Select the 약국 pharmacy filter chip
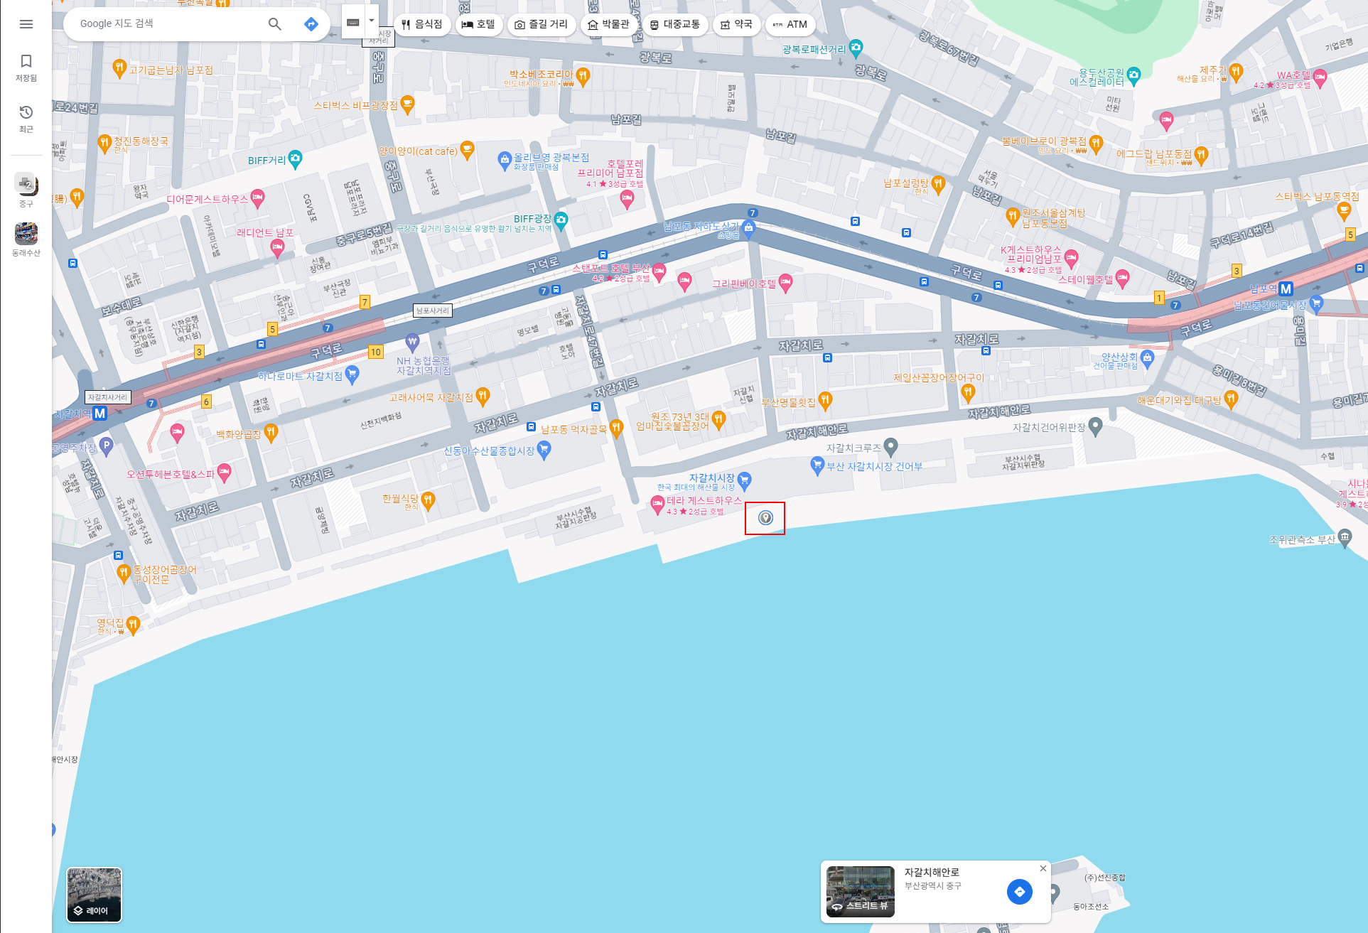 coord(736,24)
